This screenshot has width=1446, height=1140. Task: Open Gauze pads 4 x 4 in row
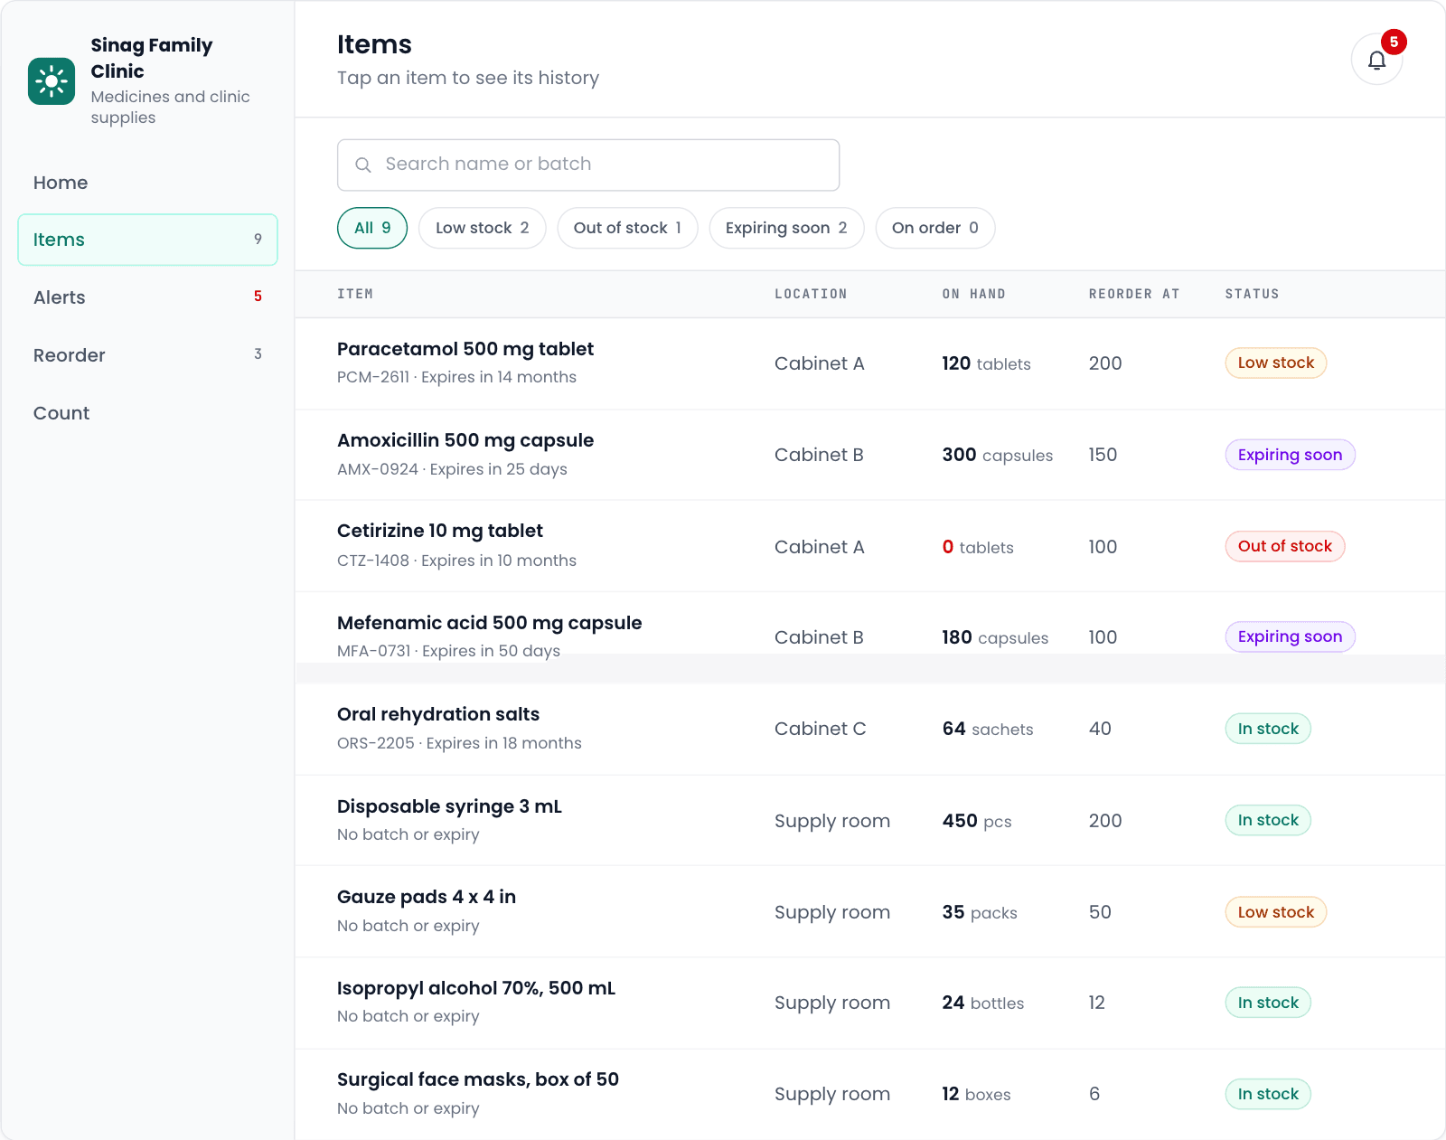(x=869, y=911)
